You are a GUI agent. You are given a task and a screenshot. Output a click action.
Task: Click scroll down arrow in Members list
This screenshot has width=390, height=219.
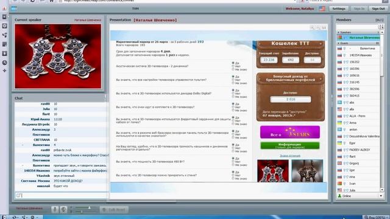pyautogui.click(x=382, y=190)
